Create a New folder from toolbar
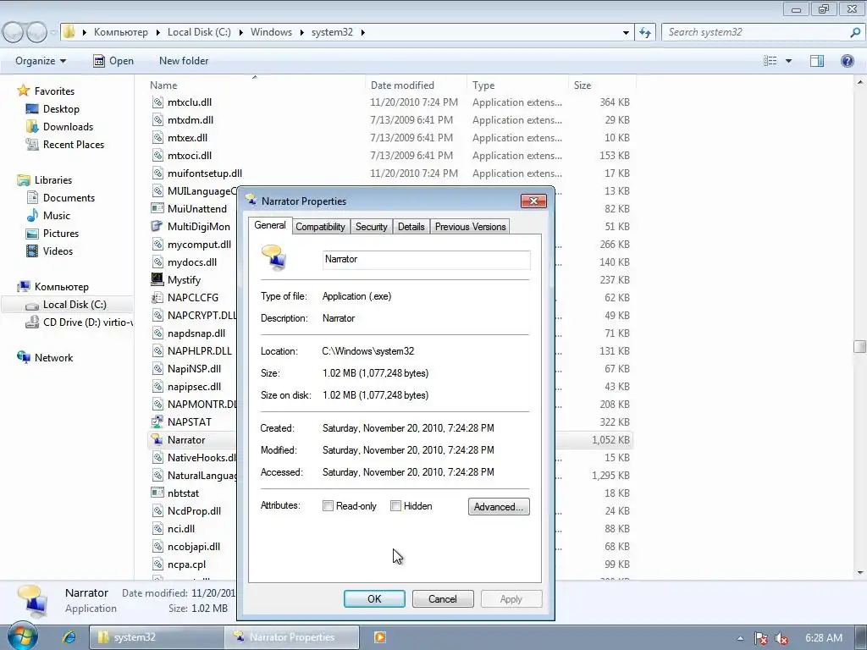The height and width of the screenshot is (650, 867). pyautogui.click(x=184, y=61)
